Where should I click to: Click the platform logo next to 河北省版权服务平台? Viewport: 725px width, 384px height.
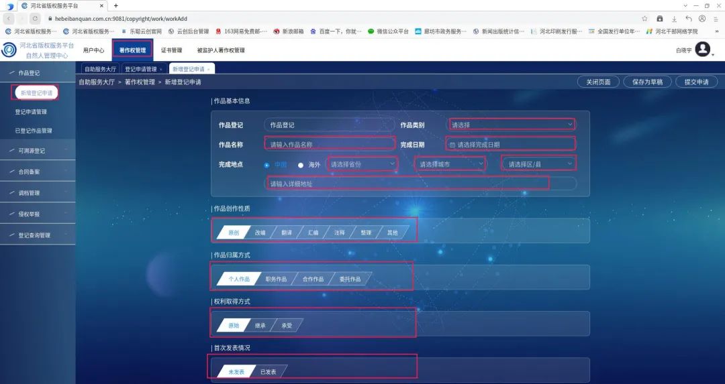point(9,50)
